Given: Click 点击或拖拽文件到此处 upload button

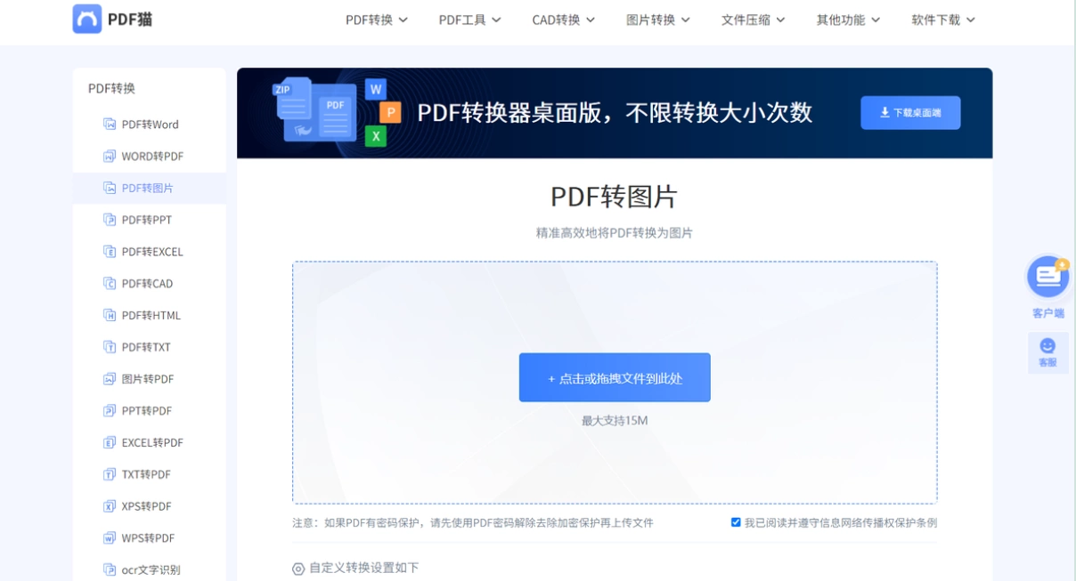Looking at the screenshot, I should coord(615,377).
